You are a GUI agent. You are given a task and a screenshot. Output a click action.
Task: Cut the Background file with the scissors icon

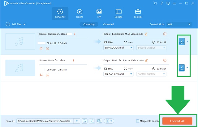tap(47, 49)
